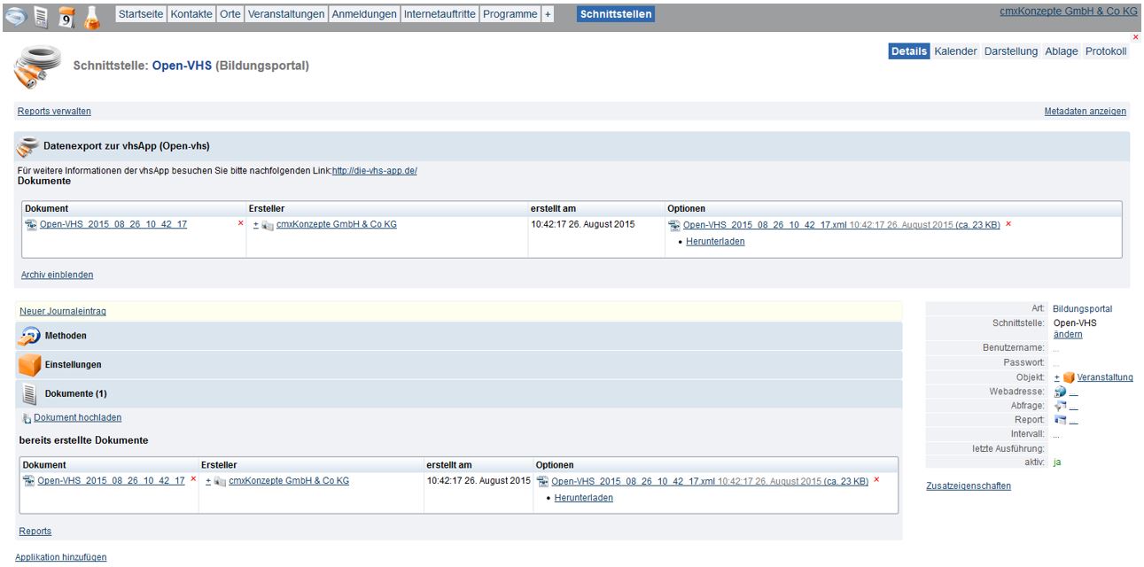
Task: Click the orange cube icon beside Veranstaltung
Action: [1069, 377]
